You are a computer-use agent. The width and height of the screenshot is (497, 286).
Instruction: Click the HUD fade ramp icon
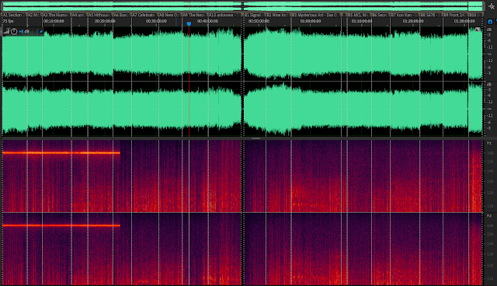6,31
